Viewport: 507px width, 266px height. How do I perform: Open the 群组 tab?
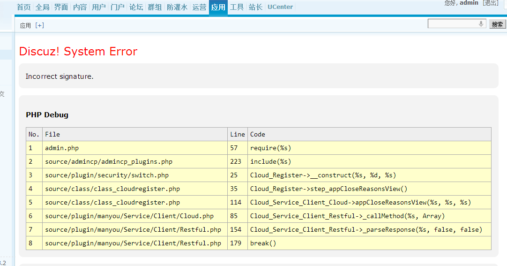tap(155, 7)
